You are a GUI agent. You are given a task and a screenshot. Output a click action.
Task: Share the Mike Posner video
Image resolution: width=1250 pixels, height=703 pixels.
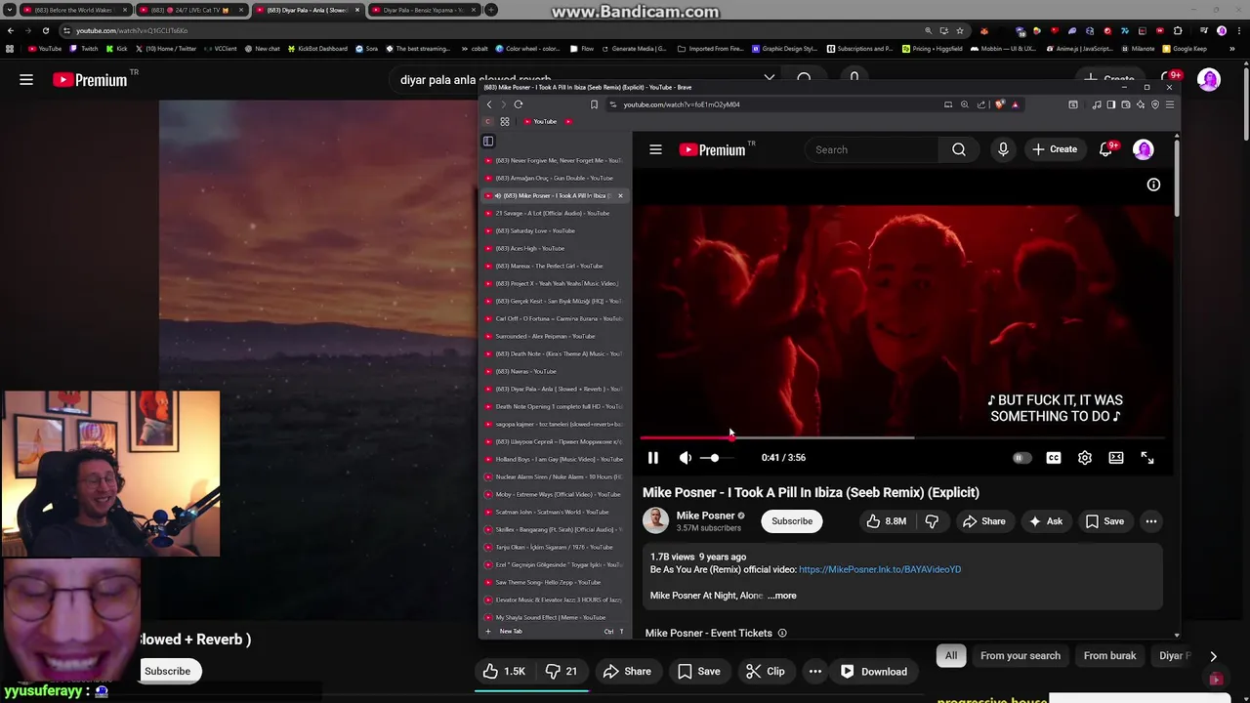[983, 521]
